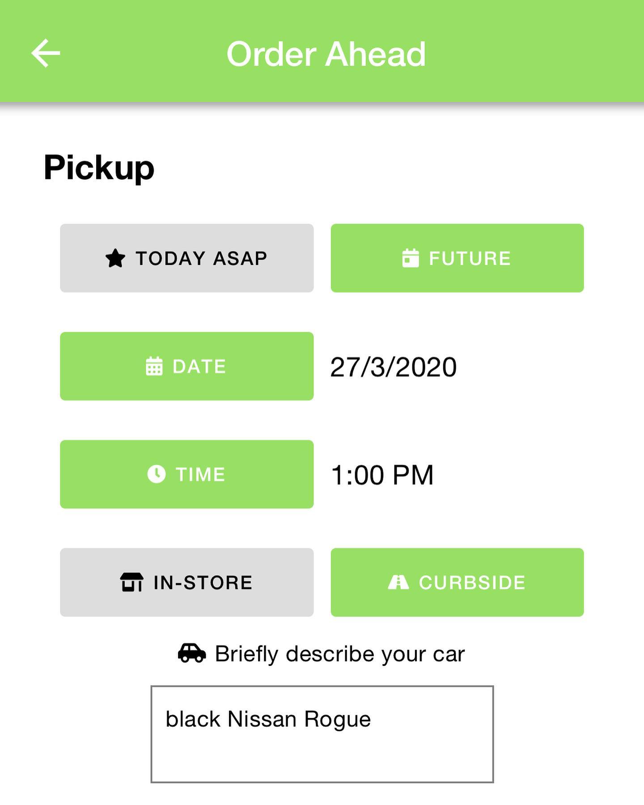Click the Order Ahead header title
The height and width of the screenshot is (805, 644).
point(326,54)
